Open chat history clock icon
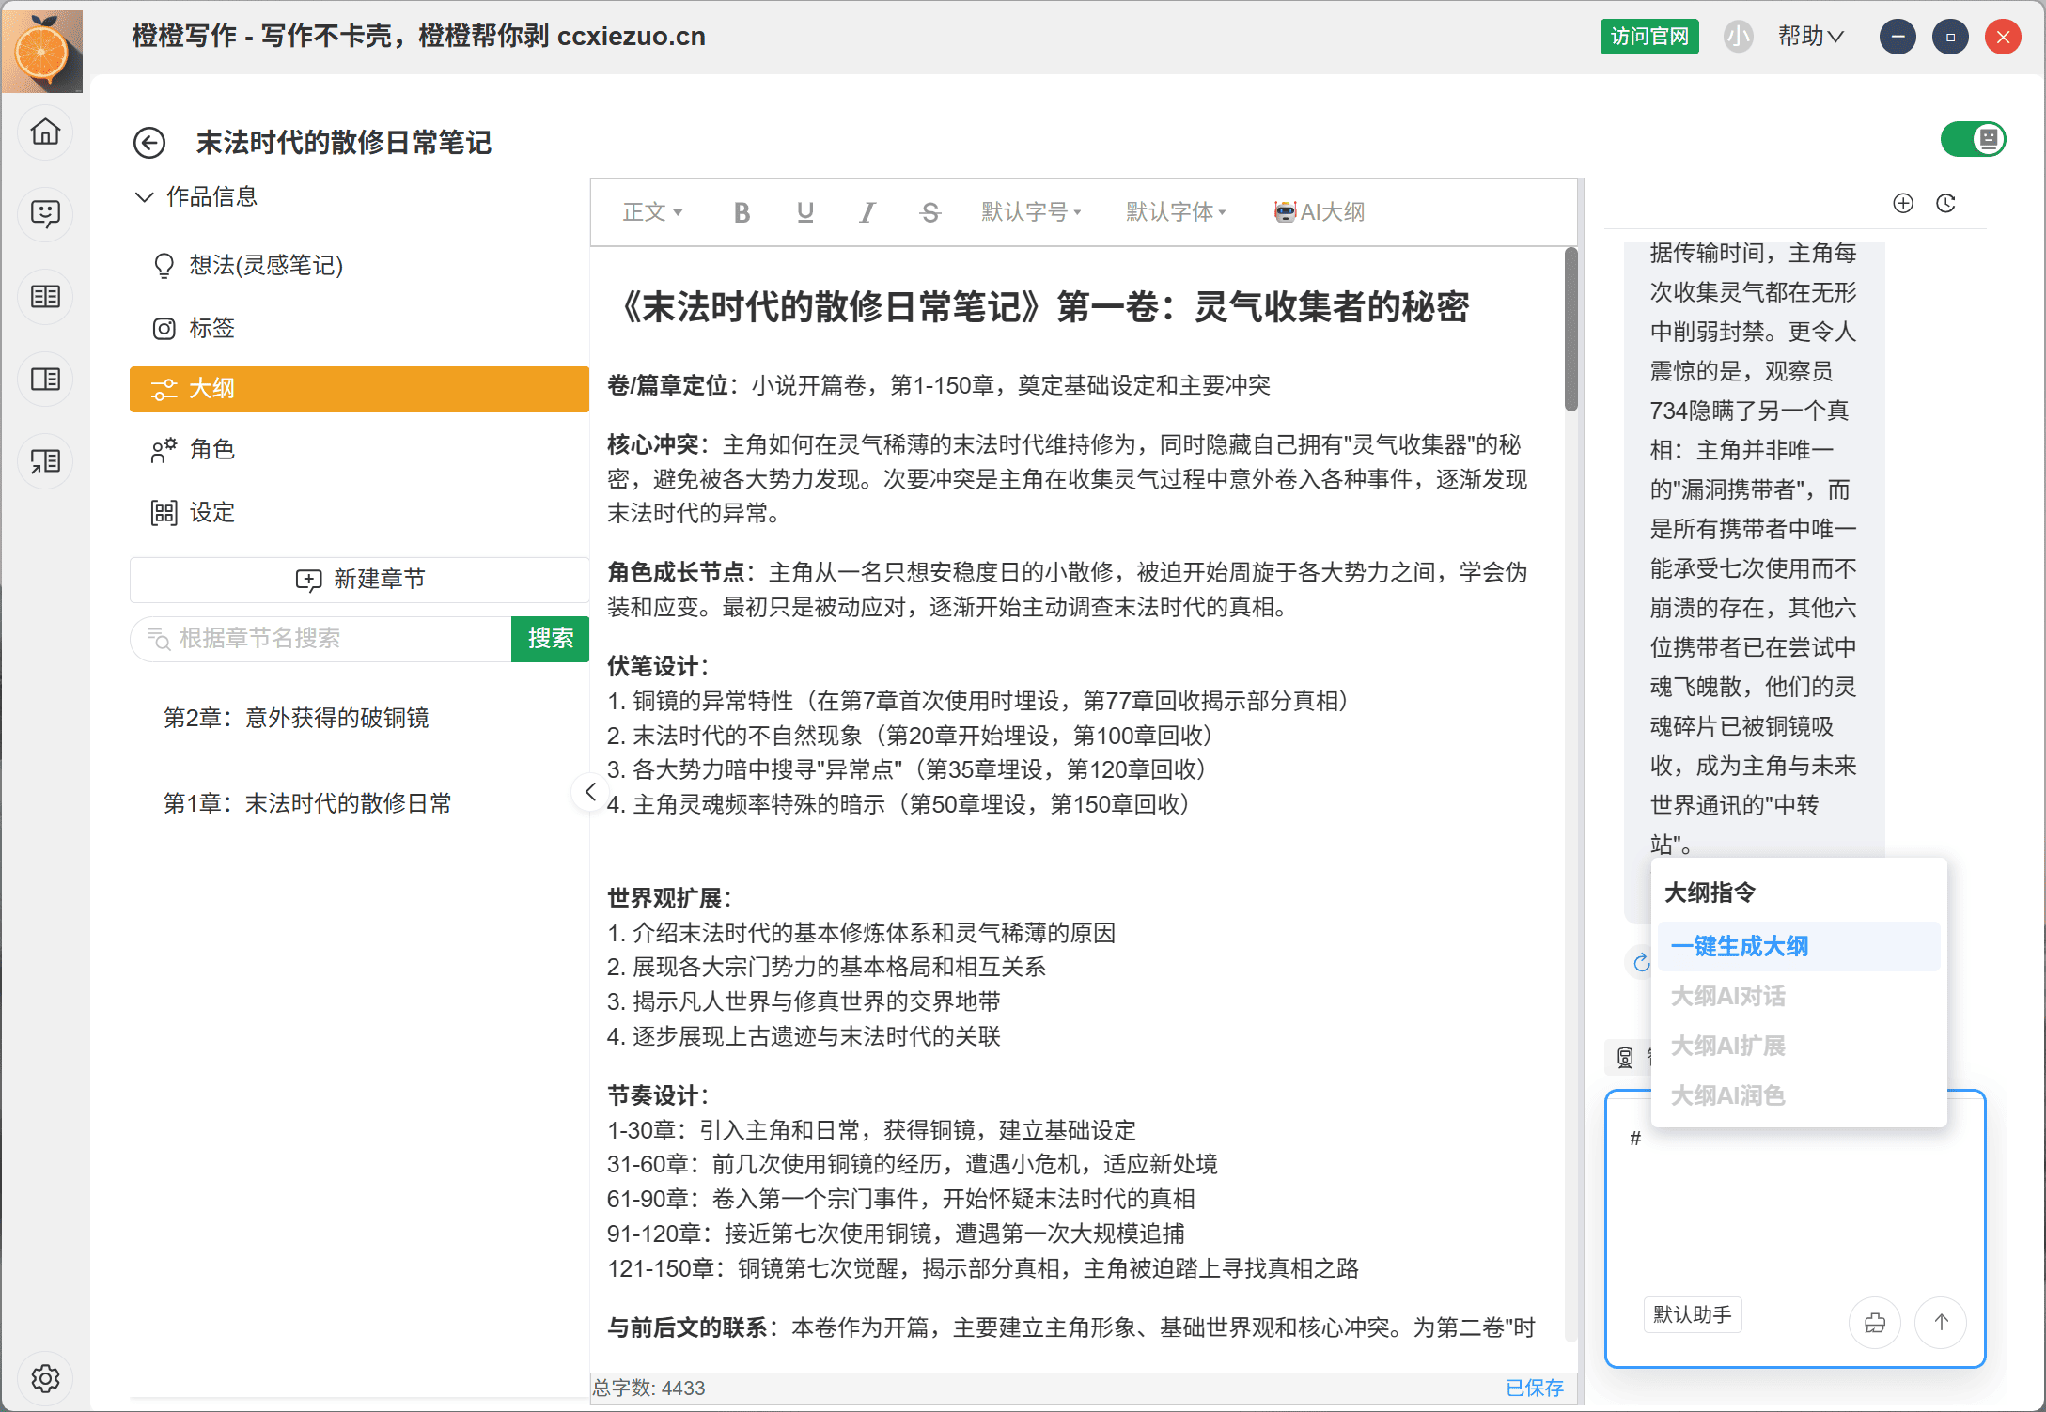The image size is (2046, 1412). (1945, 203)
